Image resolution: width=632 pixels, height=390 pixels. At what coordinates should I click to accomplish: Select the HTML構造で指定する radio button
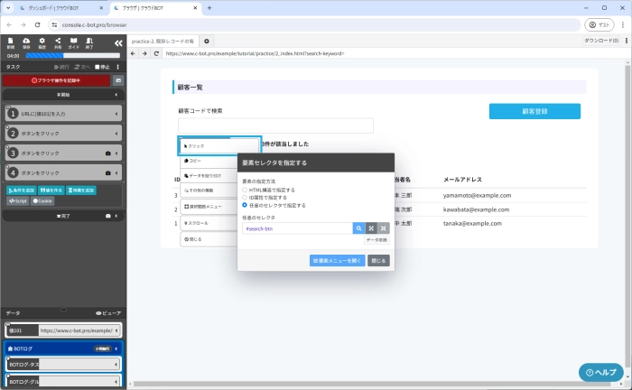(x=245, y=190)
